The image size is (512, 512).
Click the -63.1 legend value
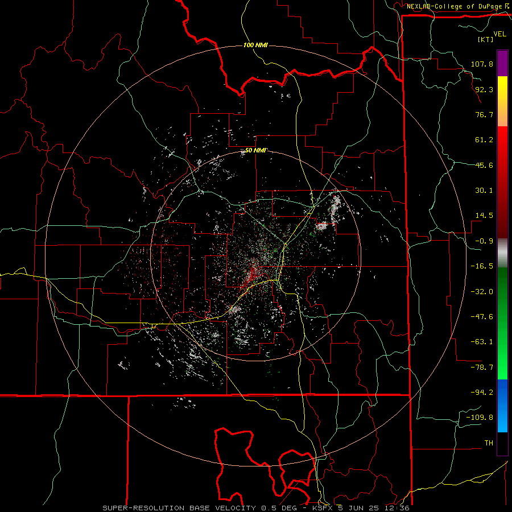[482, 342]
